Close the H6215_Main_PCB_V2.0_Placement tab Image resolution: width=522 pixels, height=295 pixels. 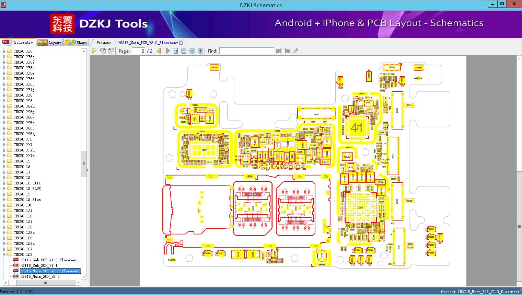[181, 43]
